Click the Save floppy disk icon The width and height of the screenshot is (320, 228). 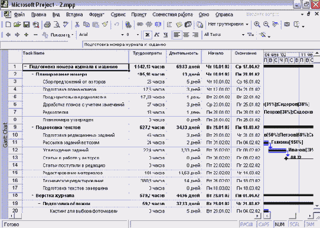coord(27,25)
